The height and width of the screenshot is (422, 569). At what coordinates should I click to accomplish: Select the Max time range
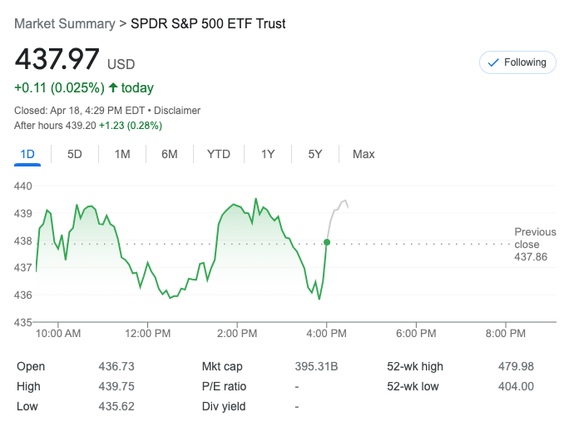coord(364,154)
